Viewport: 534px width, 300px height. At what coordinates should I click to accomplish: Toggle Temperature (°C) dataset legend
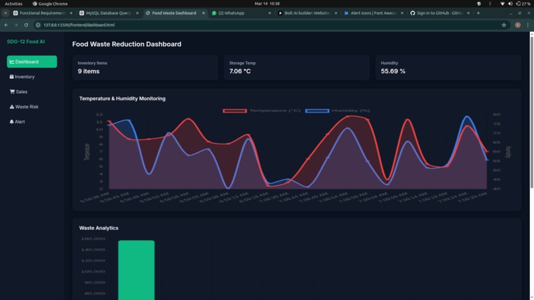(262, 111)
